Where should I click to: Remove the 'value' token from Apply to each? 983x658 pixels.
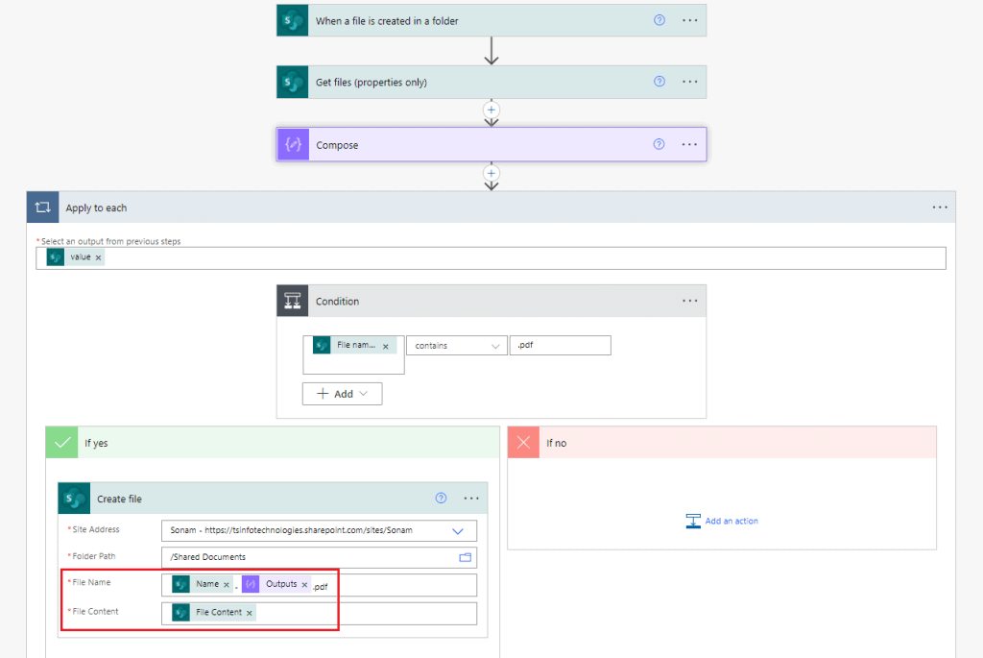[99, 257]
